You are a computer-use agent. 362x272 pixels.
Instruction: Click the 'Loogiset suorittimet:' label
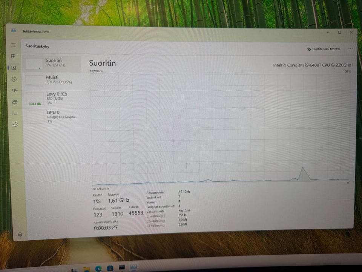(x=161, y=206)
